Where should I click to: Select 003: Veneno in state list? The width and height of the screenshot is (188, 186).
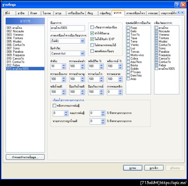coord(25,35)
